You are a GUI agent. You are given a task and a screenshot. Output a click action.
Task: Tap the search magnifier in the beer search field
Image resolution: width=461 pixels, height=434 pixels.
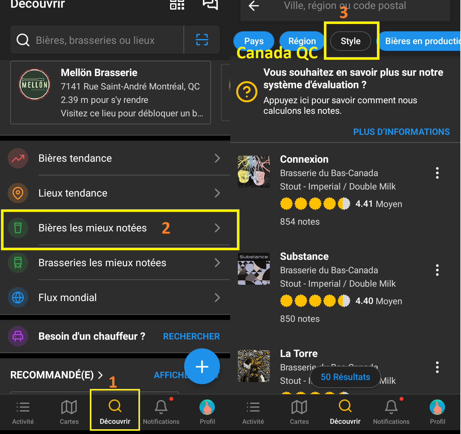click(23, 40)
